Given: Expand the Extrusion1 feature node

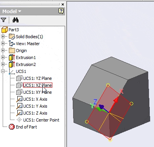Looking at the screenshot, I should [3, 57].
